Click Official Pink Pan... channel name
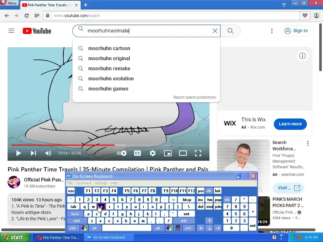 [x=44, y=180]
